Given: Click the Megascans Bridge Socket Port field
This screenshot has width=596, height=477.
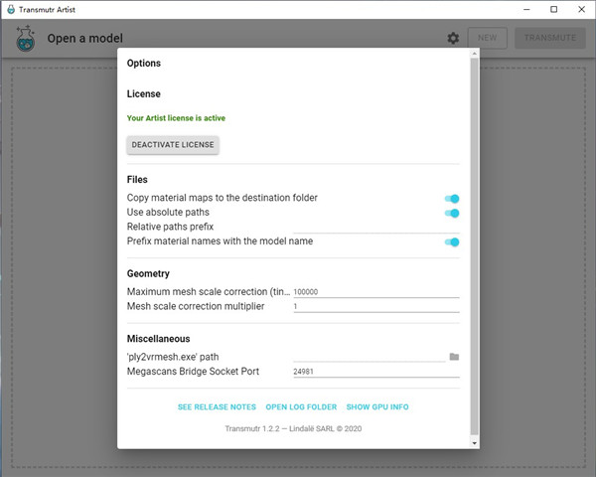Looking at the screenshot, I should pos(375,371).
